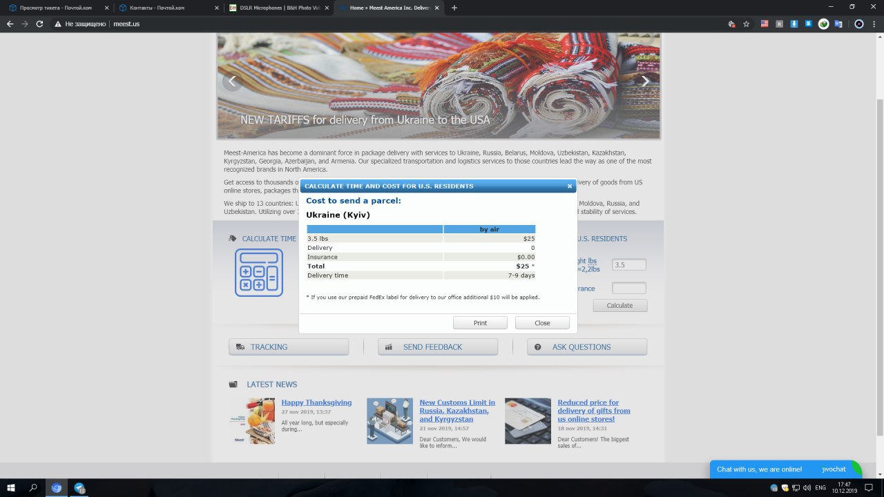
Task: Click the weight field showing 3.5
Action: click(x=629, y=264)
